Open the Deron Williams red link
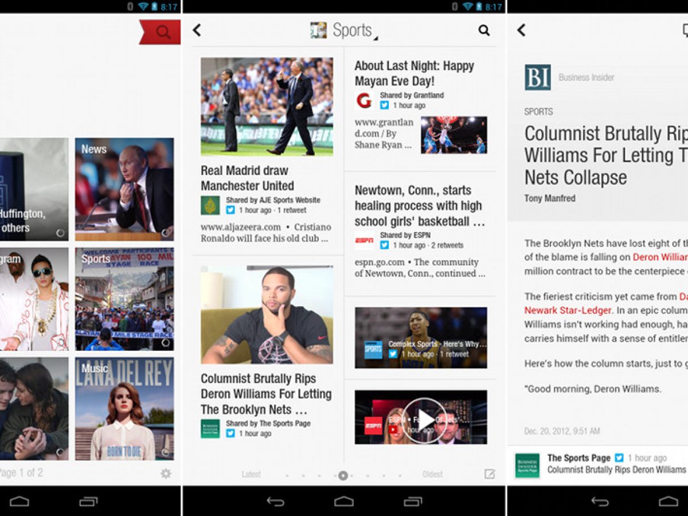Viewport: 688px width, 516px height. pos(660,257)
